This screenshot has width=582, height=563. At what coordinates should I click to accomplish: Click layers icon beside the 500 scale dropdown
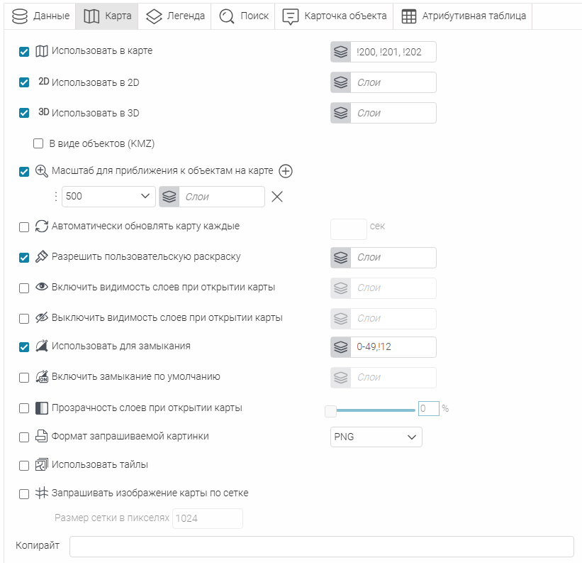click(169, 197)
